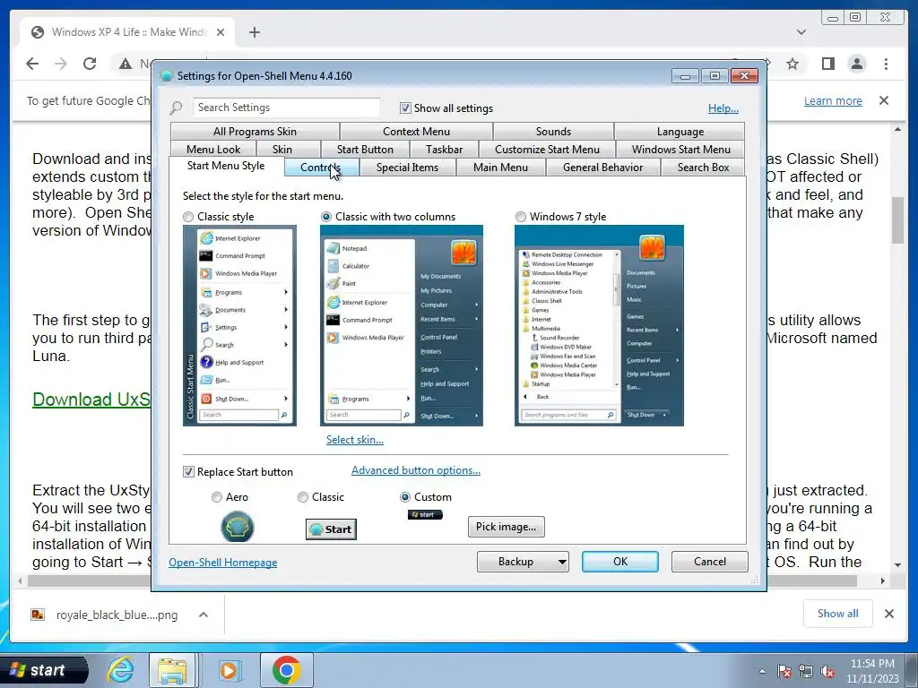The height and width of the screenshot is (688, 918).
Task: Select Windows 7 style radio
Action: 521,217
